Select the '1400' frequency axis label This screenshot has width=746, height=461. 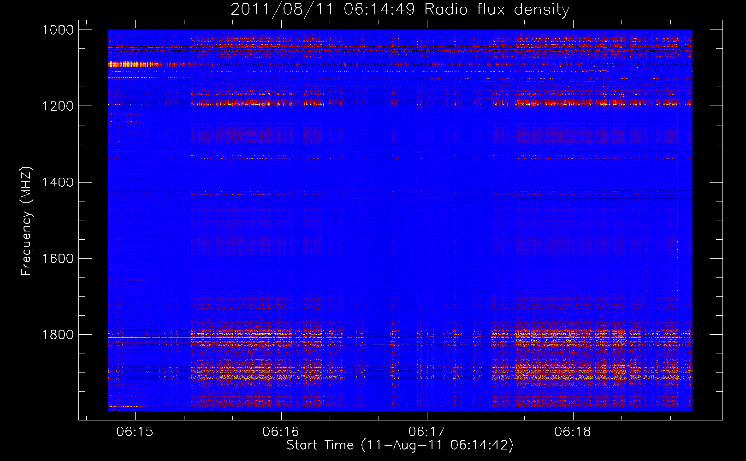58,182
